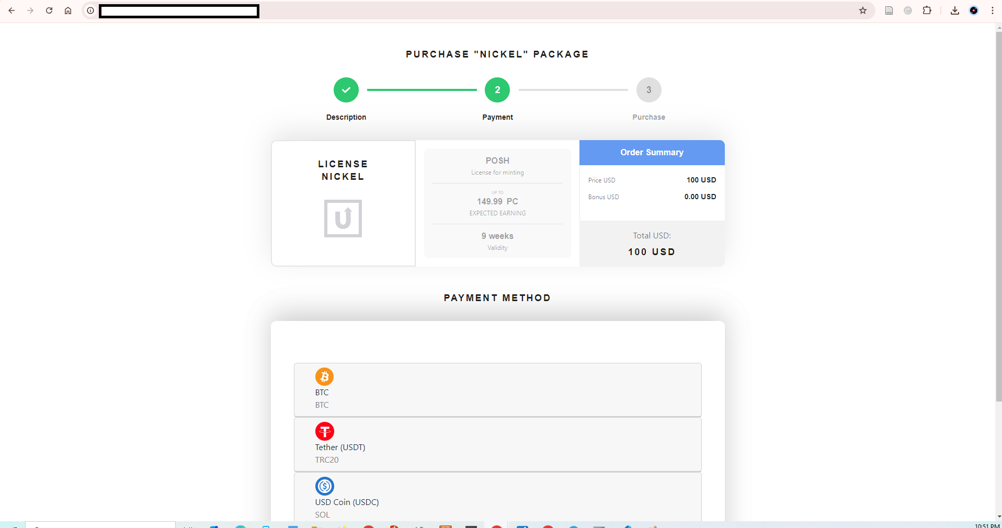1002x528 pixels.
Task: Click the page reload icon
Action: [x=49, y=10]
